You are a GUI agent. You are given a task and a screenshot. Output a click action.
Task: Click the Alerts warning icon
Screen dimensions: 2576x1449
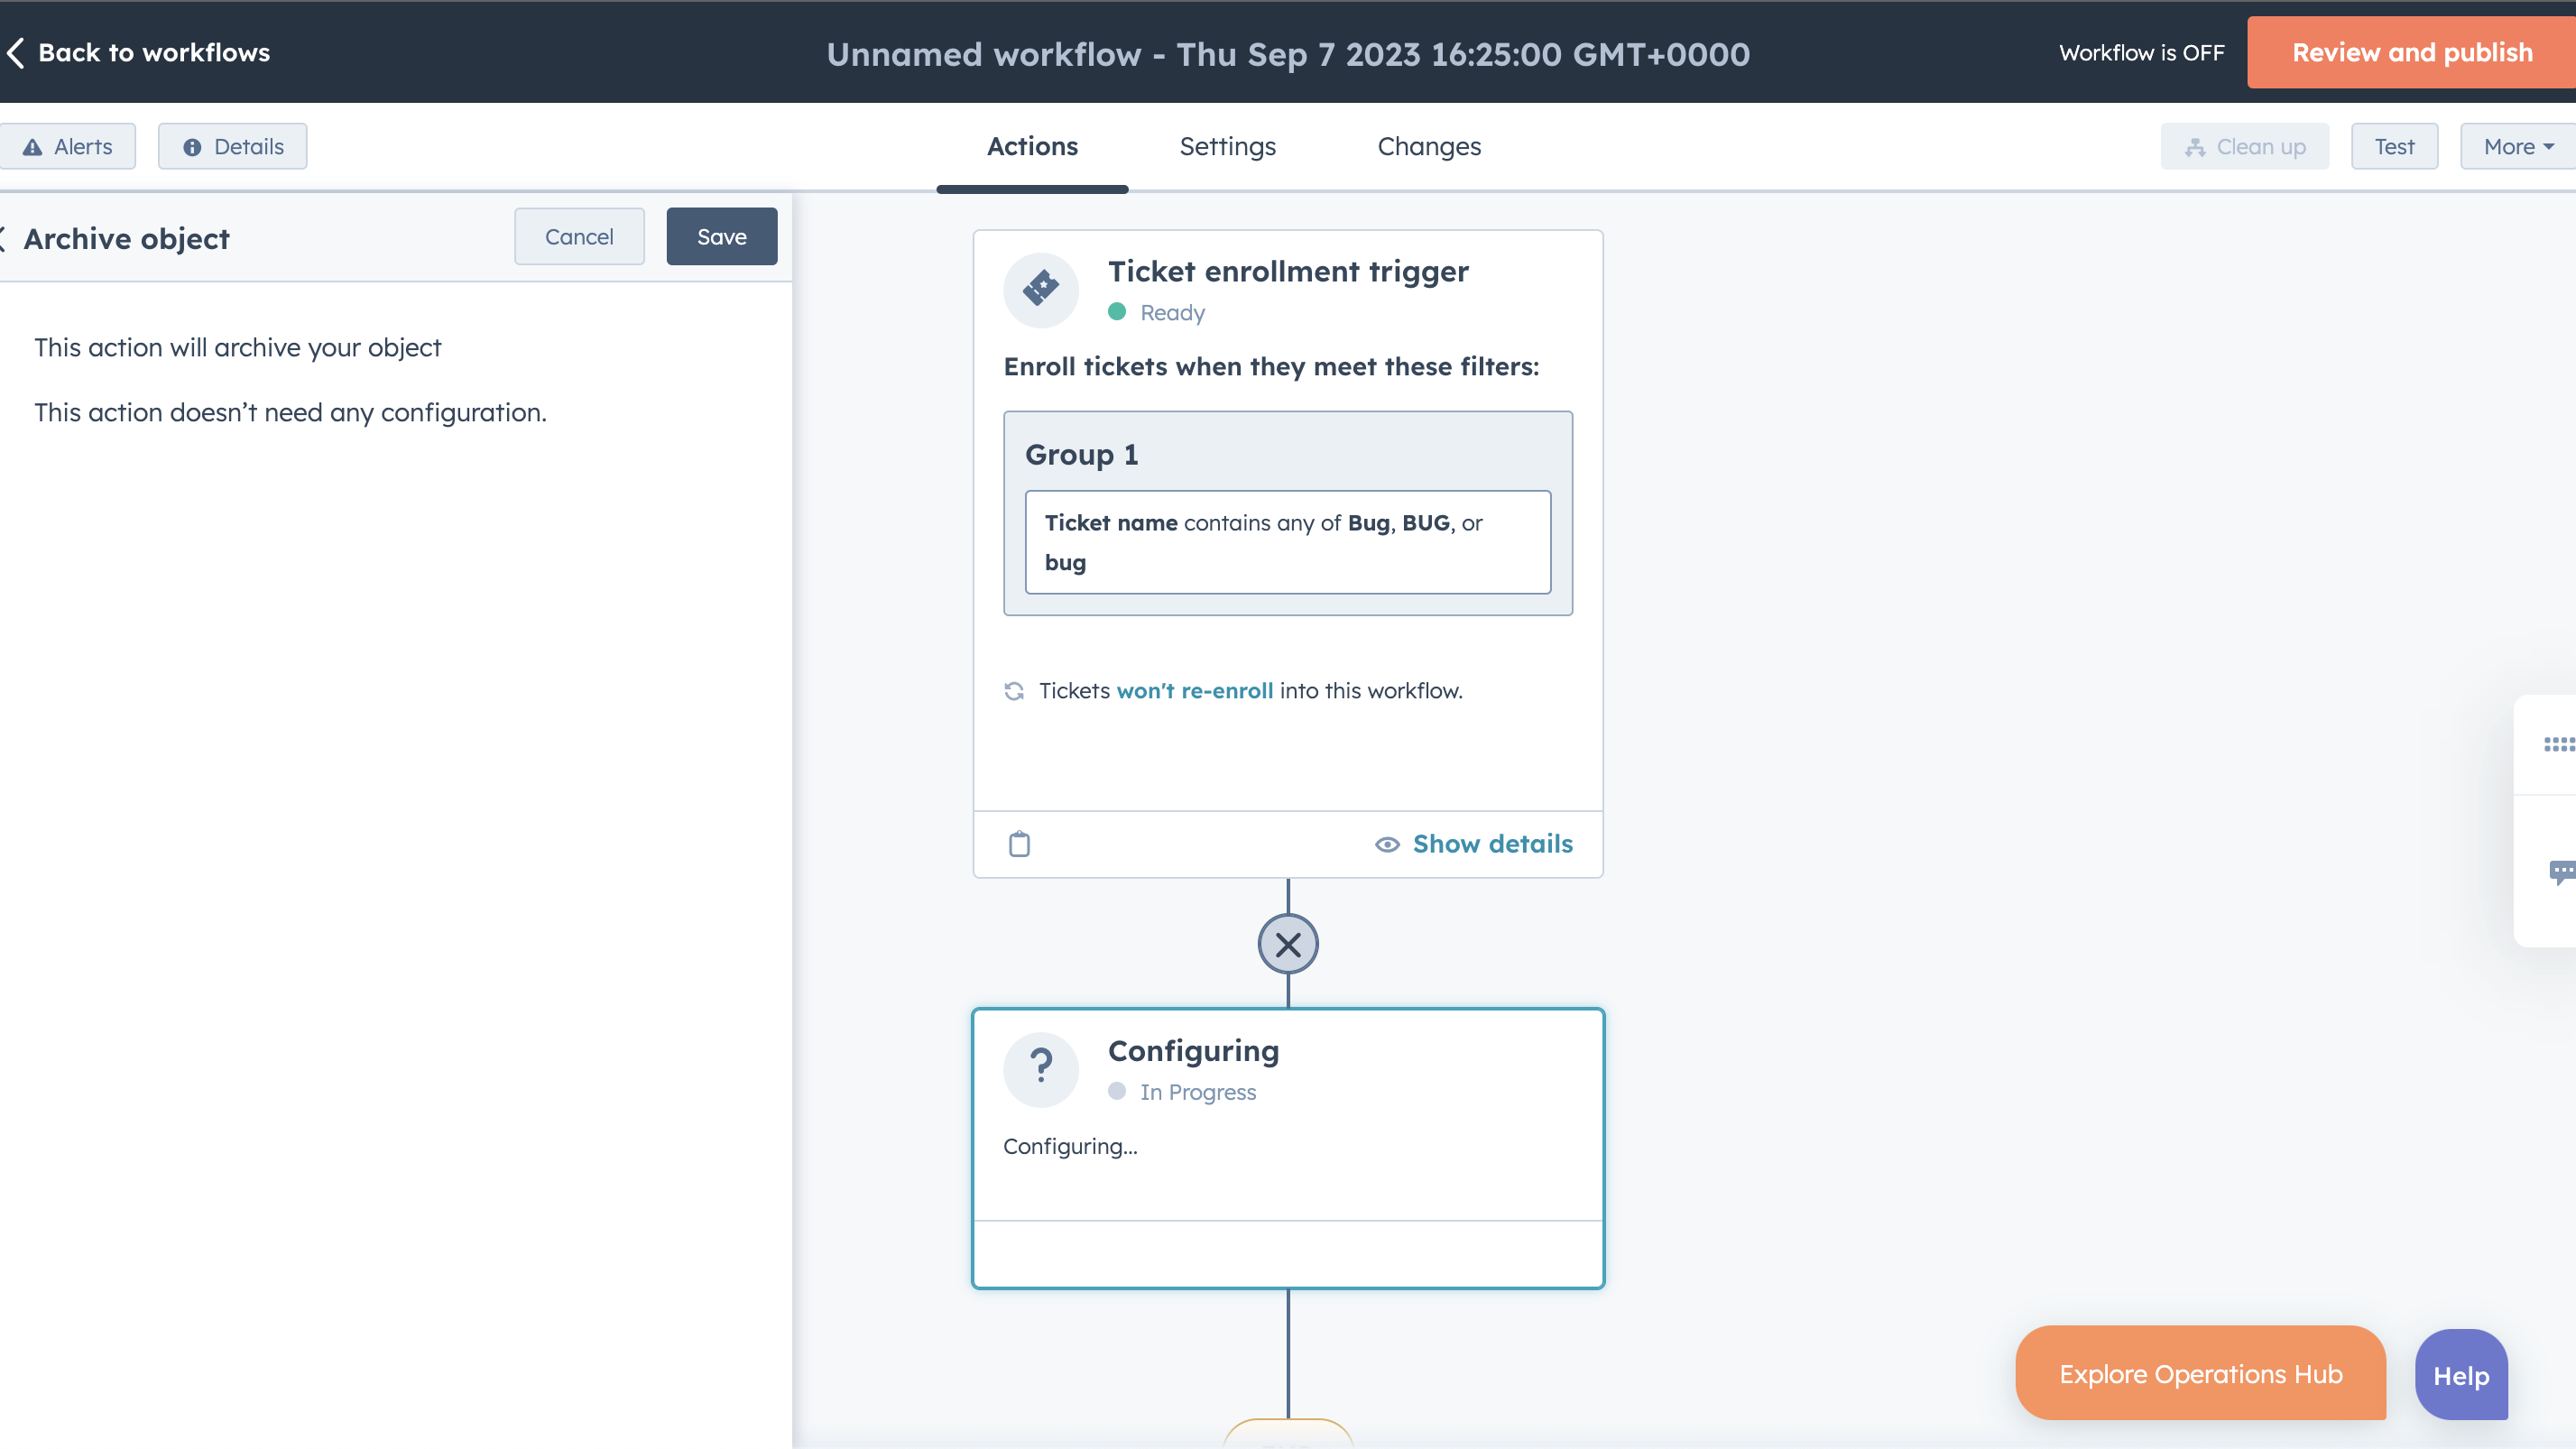(x=32, y=146)
